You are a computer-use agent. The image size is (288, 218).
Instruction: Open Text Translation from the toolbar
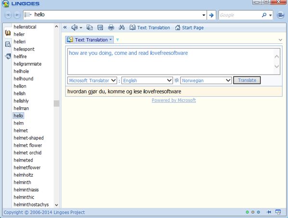click(150, 27)
